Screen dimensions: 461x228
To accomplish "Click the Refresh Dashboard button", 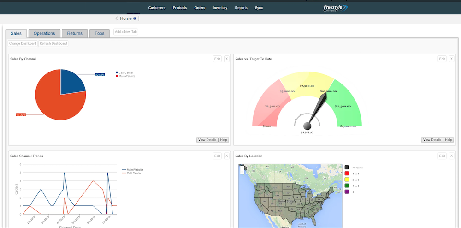I will tap(53, 43).
